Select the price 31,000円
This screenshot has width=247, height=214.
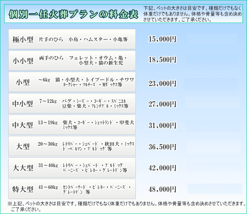click(163, 126)
